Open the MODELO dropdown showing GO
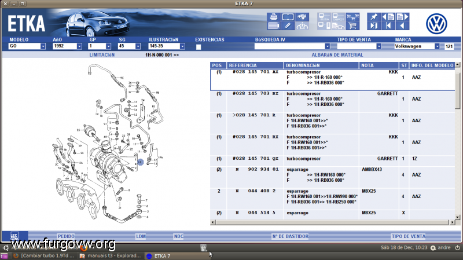Viewport: 463px width, 260px height. click(27, 46)
